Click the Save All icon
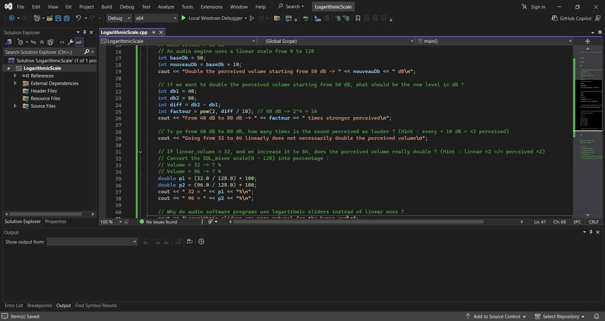Screen dimensions: 605x321 pyautogui.click(x=66, y=18)
